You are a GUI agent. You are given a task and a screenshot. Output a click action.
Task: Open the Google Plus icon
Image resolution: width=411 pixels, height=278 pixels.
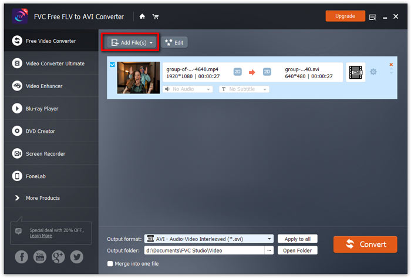(x=58, y=257)
